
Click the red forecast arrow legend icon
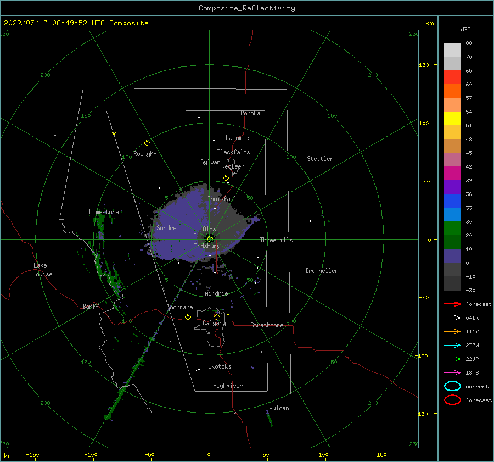(452, 304)
